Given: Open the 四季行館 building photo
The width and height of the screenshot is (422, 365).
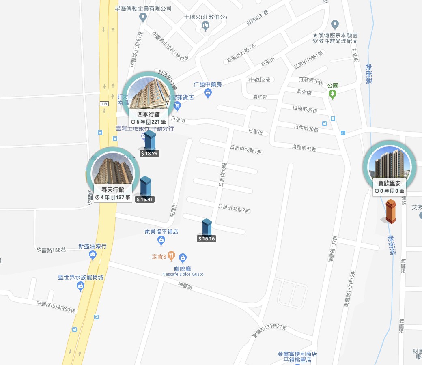Looking at the screenshot, I should click(x=148, y=93).
